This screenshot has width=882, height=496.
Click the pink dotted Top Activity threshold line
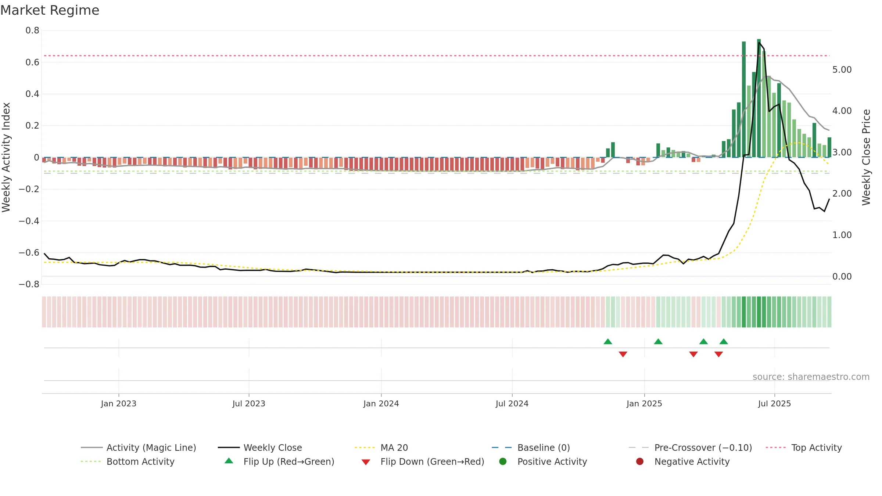click(437, 55)
